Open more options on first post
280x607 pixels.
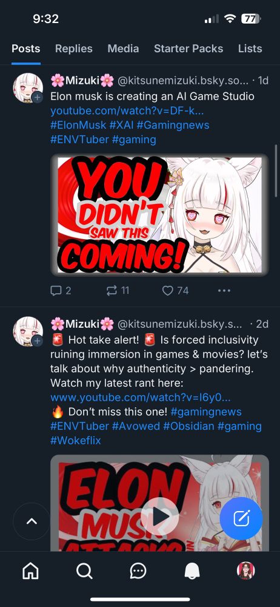click(x=224, y=290)
